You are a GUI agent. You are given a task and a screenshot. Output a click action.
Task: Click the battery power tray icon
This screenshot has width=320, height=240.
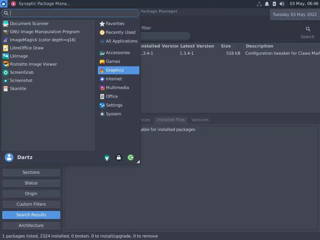pyautogui.click(x=274, y=4)
